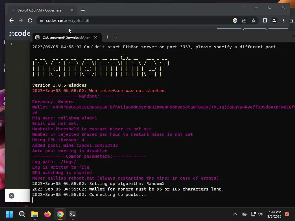Expand terminal profile dropdown

point(116,37)
